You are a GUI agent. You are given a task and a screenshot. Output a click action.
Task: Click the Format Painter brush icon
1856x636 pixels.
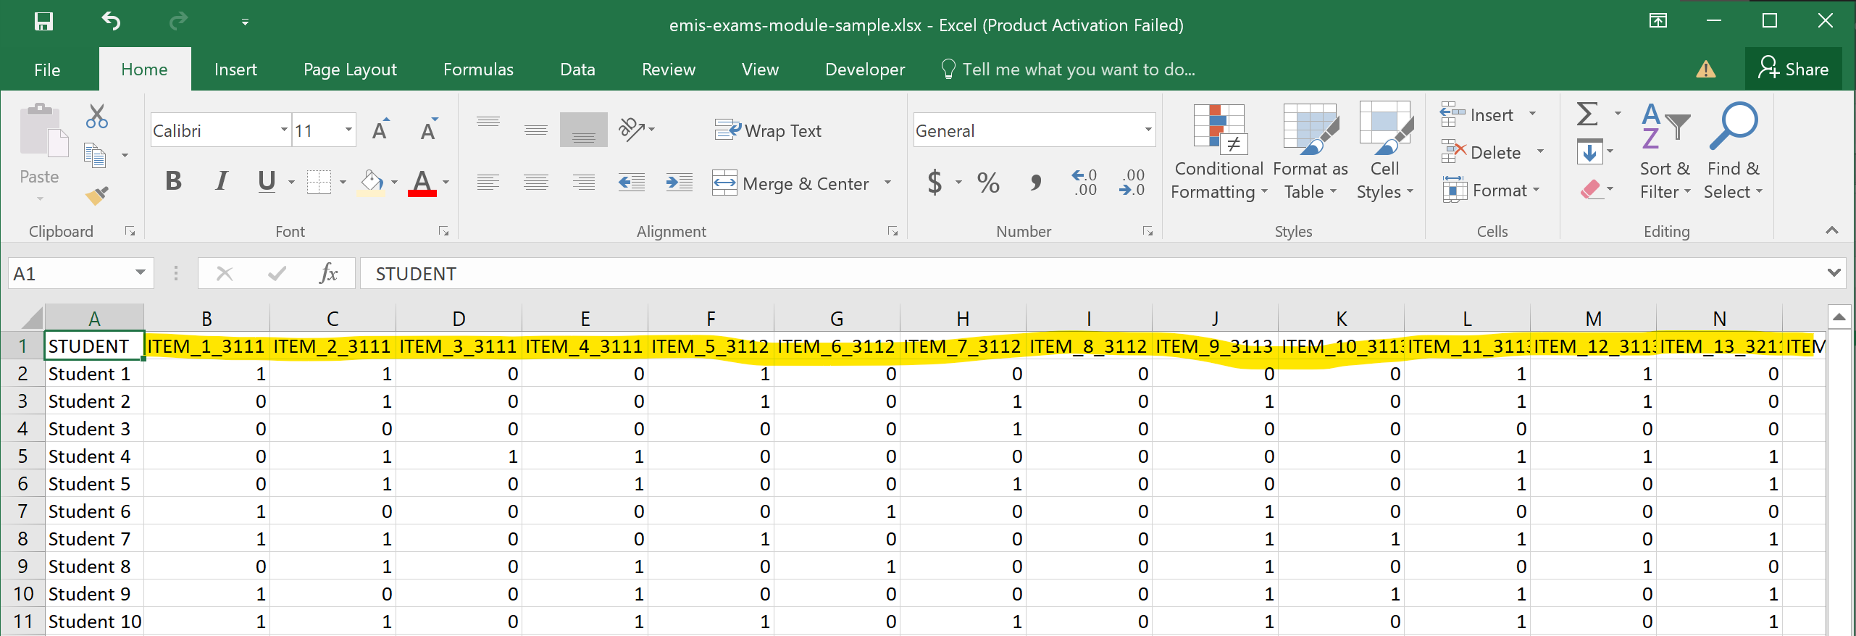click(96, 196)
